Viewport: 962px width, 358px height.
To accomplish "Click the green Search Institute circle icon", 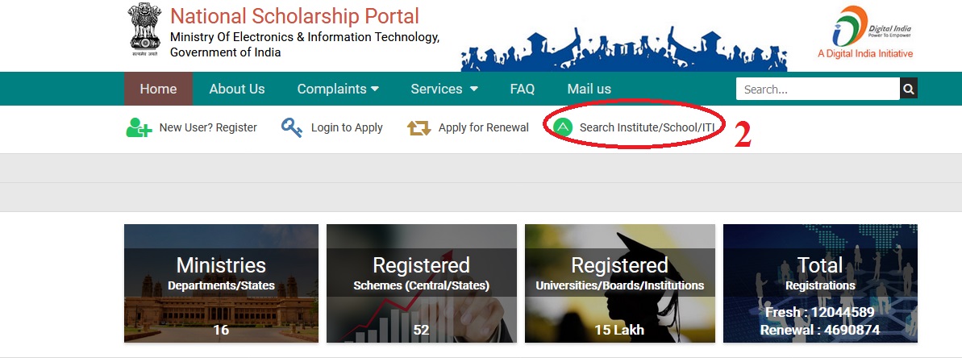I will (563, 127).
